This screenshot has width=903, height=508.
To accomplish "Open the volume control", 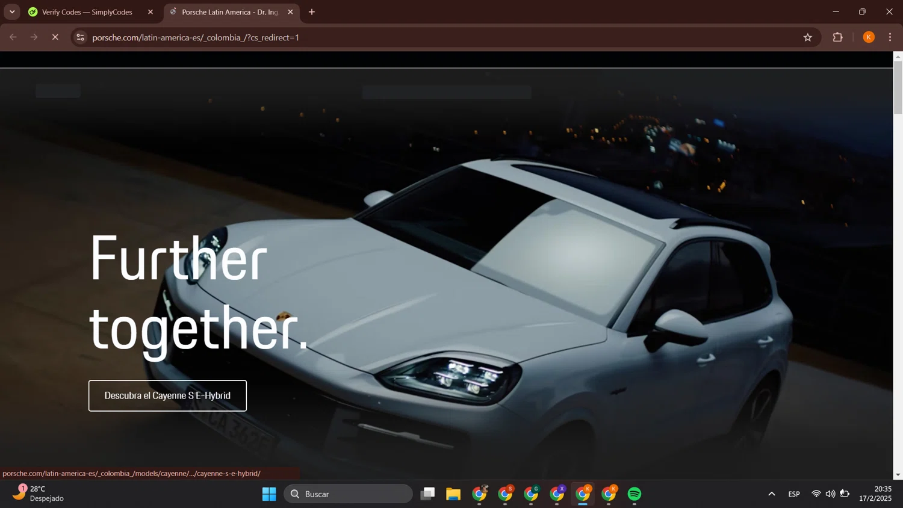I will (x=830, y=494).
